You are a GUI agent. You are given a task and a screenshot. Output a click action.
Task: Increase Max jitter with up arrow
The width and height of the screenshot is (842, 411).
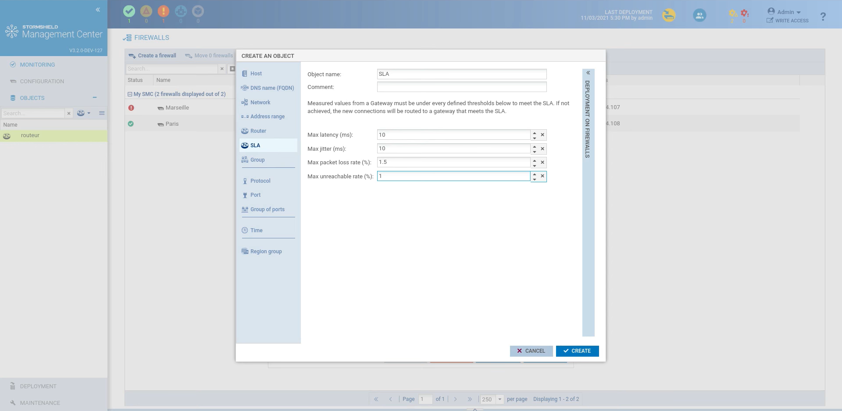(535, 147)
